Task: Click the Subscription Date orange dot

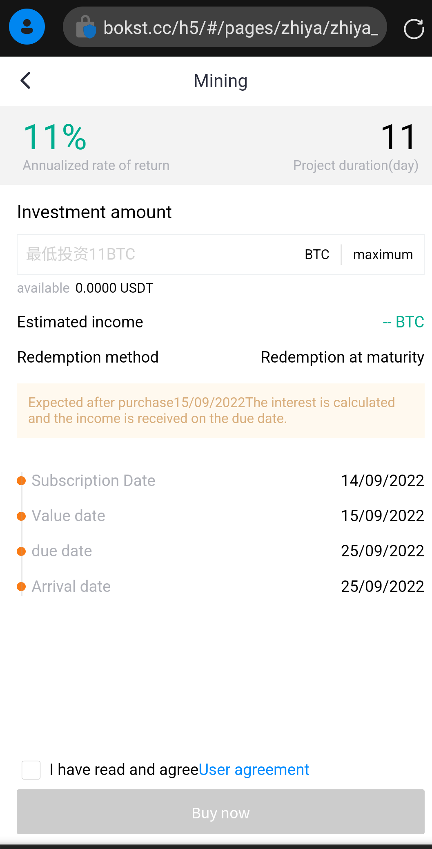Action: pos(21,481)
